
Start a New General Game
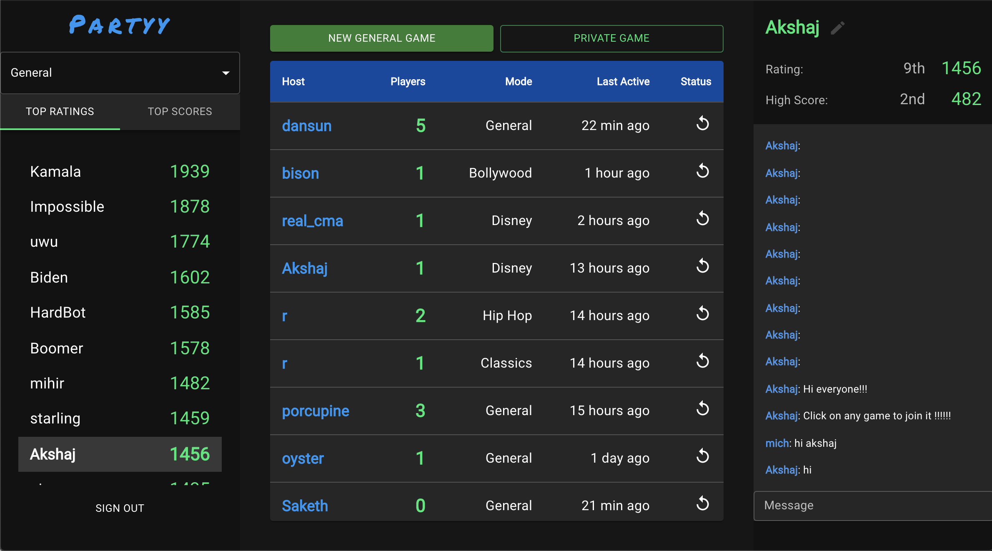[381, 38]
